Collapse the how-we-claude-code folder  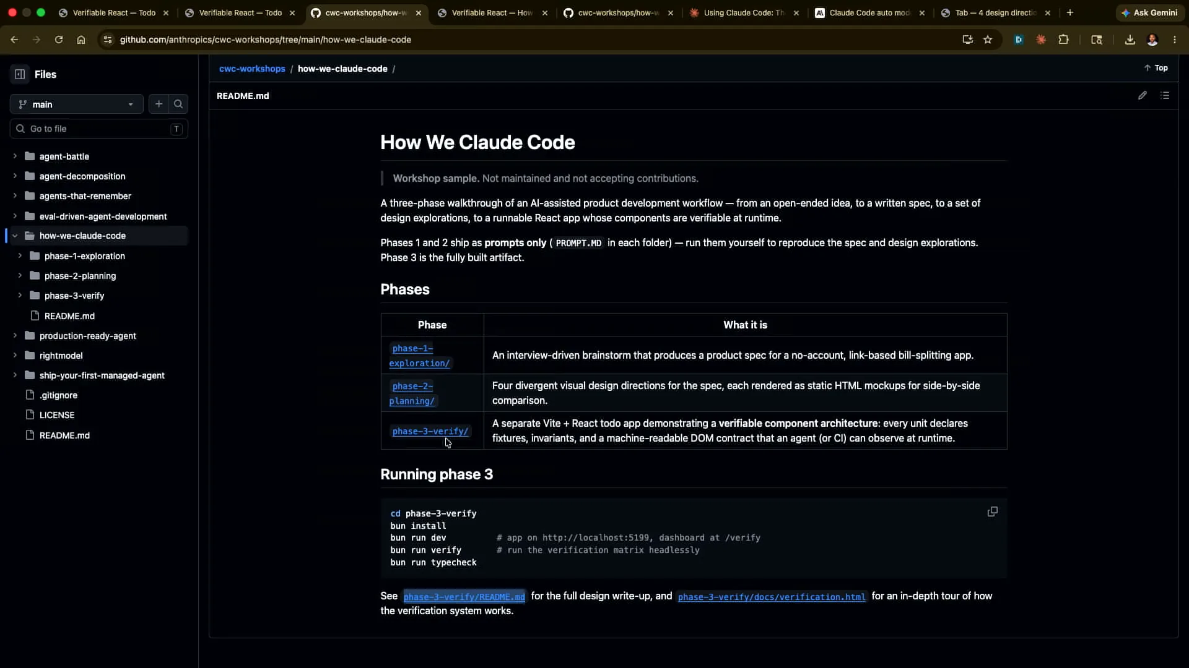tap(15, 236)
